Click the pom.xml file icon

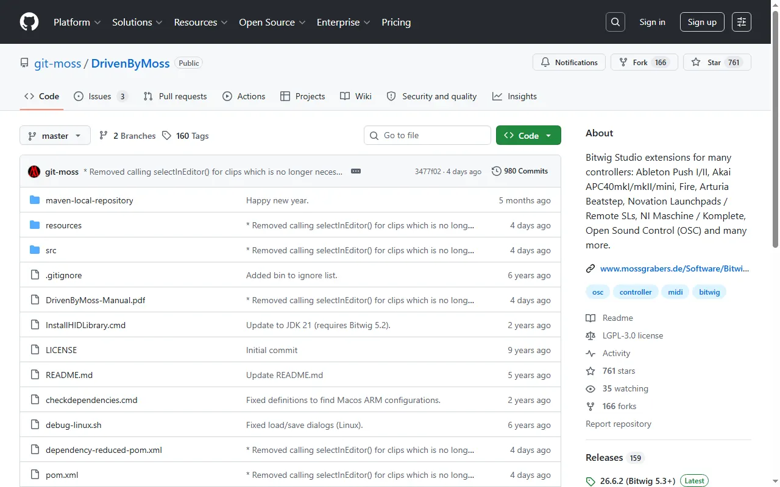click(x=35, y=475)
